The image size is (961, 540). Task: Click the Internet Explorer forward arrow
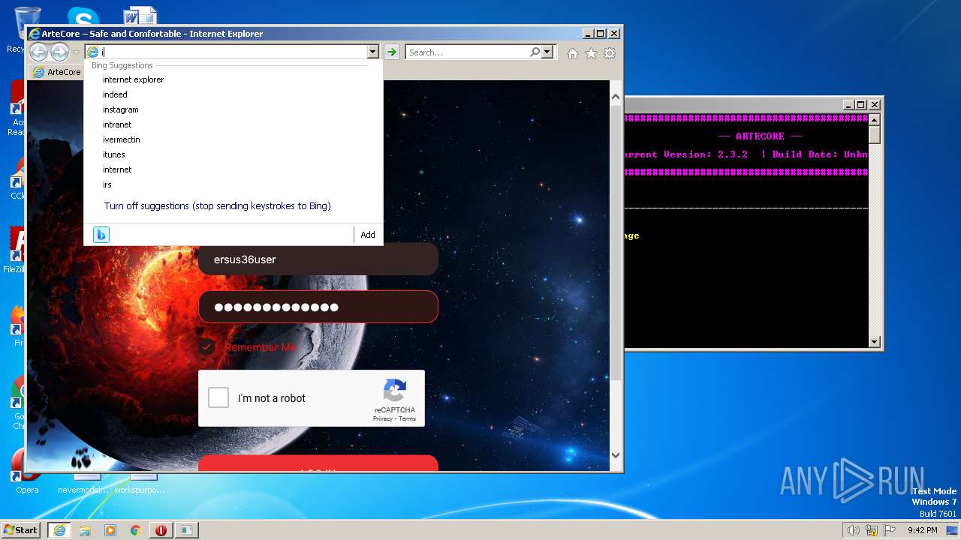pyautogui.click(x=59, y=52)
